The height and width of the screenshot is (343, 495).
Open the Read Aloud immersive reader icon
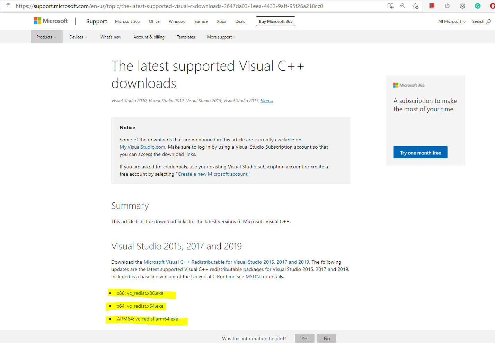[x=390, y=6]
